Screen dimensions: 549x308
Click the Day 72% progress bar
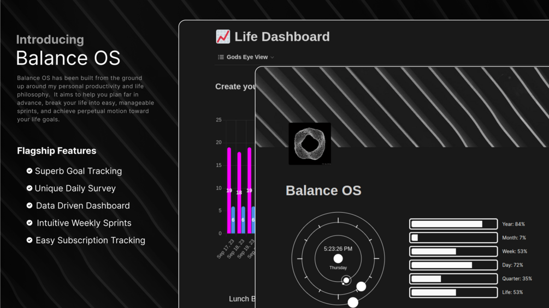(453, 265)
